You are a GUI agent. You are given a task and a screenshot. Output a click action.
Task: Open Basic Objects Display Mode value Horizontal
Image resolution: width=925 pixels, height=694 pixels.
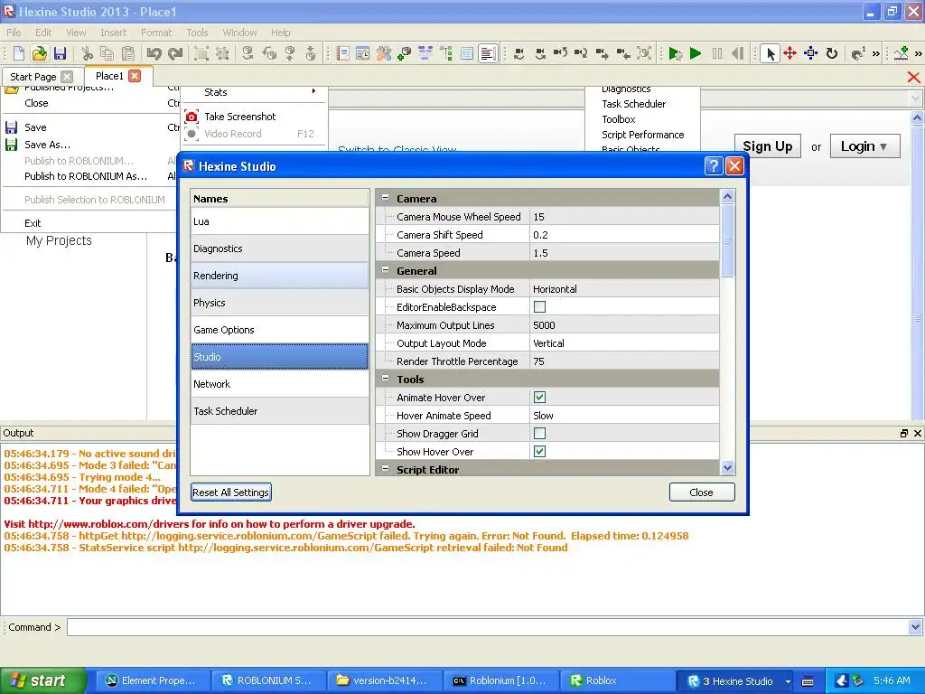point(624,289)
